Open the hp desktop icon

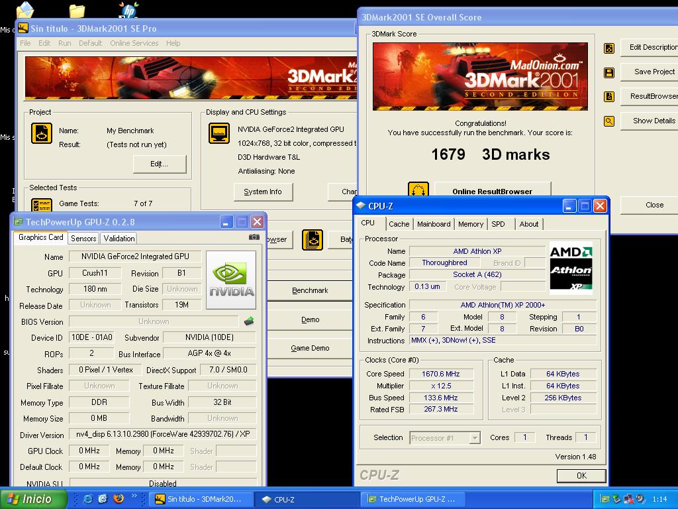click(x=128, y=9)
